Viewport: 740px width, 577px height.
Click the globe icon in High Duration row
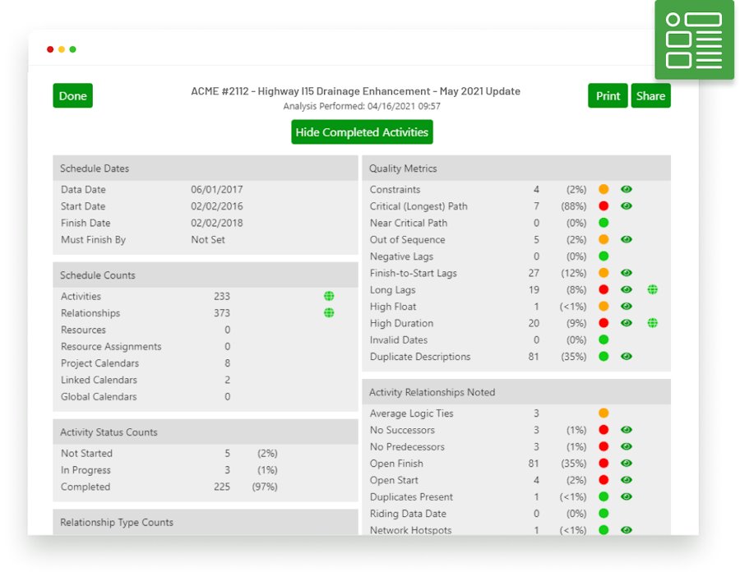pyautogui.click(x=652, y=323)
